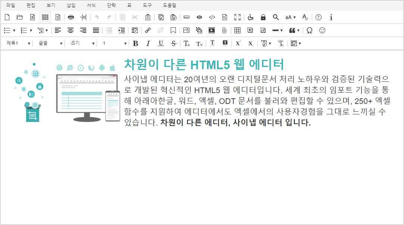Insert a dashed drawing layer icon
This screenshot has height=225, width=404.
pos(263,30)
